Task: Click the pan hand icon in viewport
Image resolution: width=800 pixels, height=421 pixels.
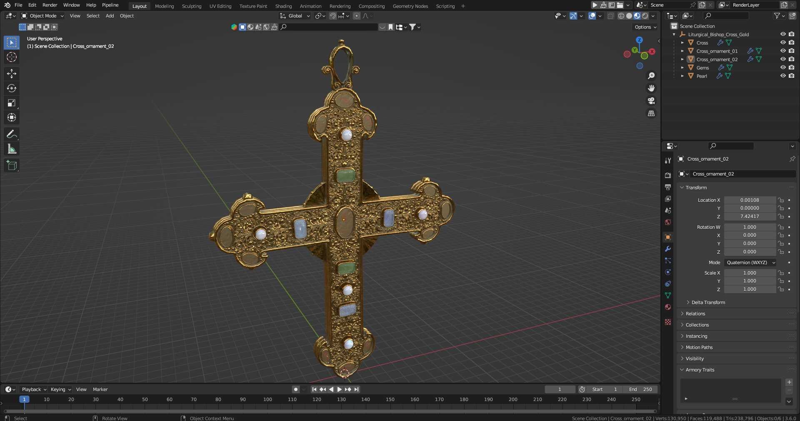Action: point(651,88)
